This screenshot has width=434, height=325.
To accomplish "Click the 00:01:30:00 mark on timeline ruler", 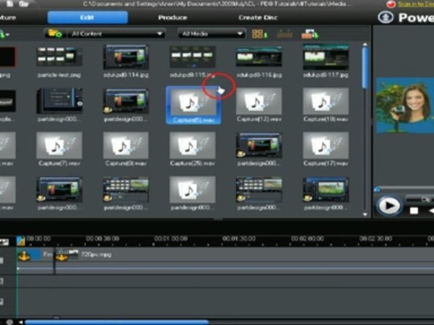I will [239, 238].
